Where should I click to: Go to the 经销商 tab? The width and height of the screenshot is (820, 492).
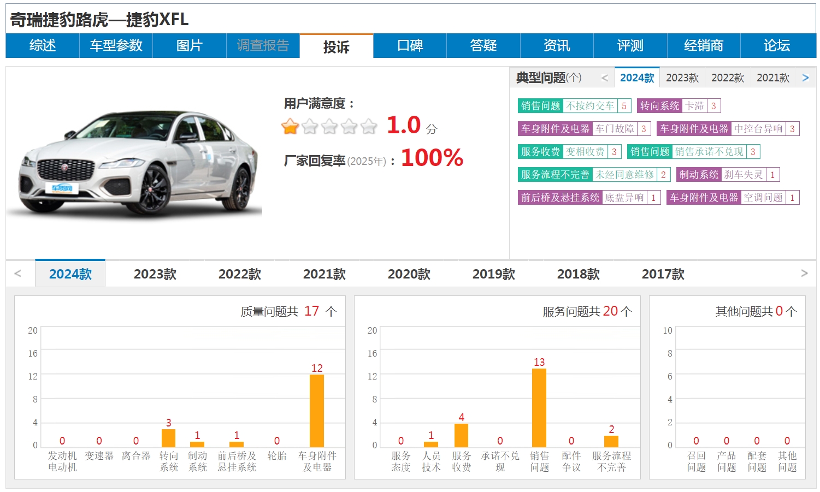[x=703, y=46]
